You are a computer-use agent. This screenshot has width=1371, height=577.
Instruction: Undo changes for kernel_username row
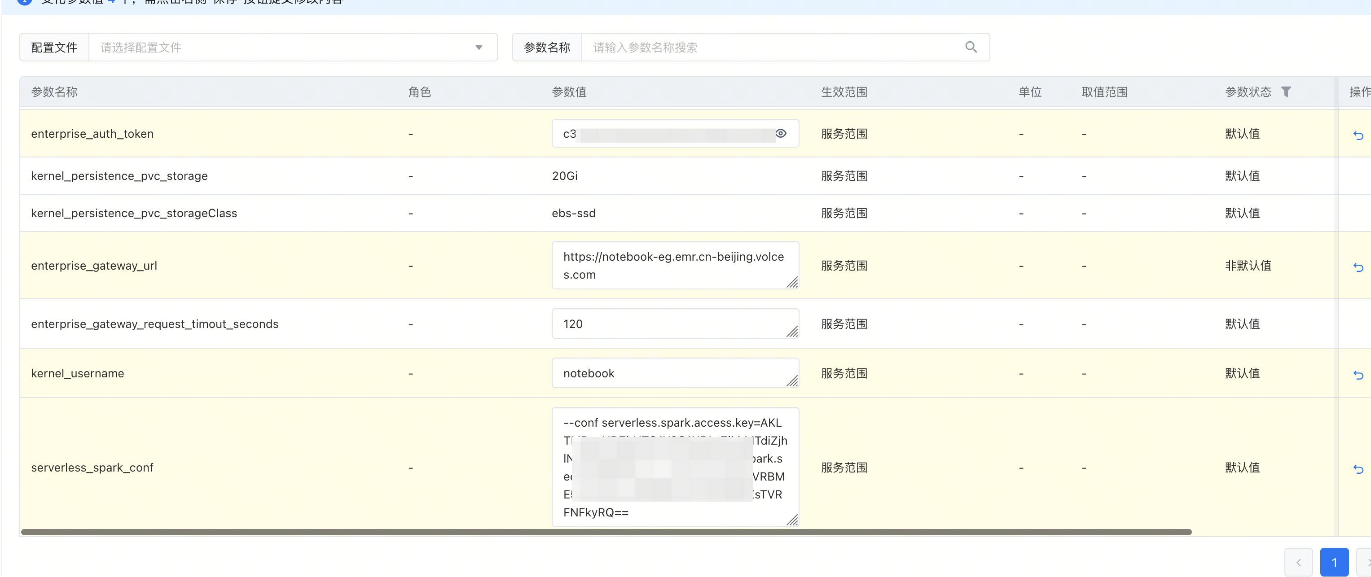[1358, 375]
